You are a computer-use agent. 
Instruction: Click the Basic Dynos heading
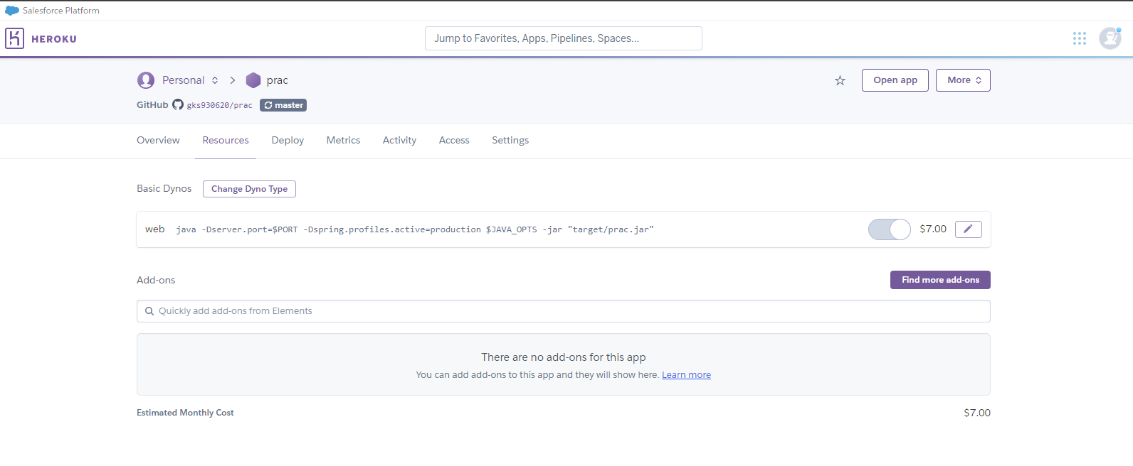click(x=164, y=188)
